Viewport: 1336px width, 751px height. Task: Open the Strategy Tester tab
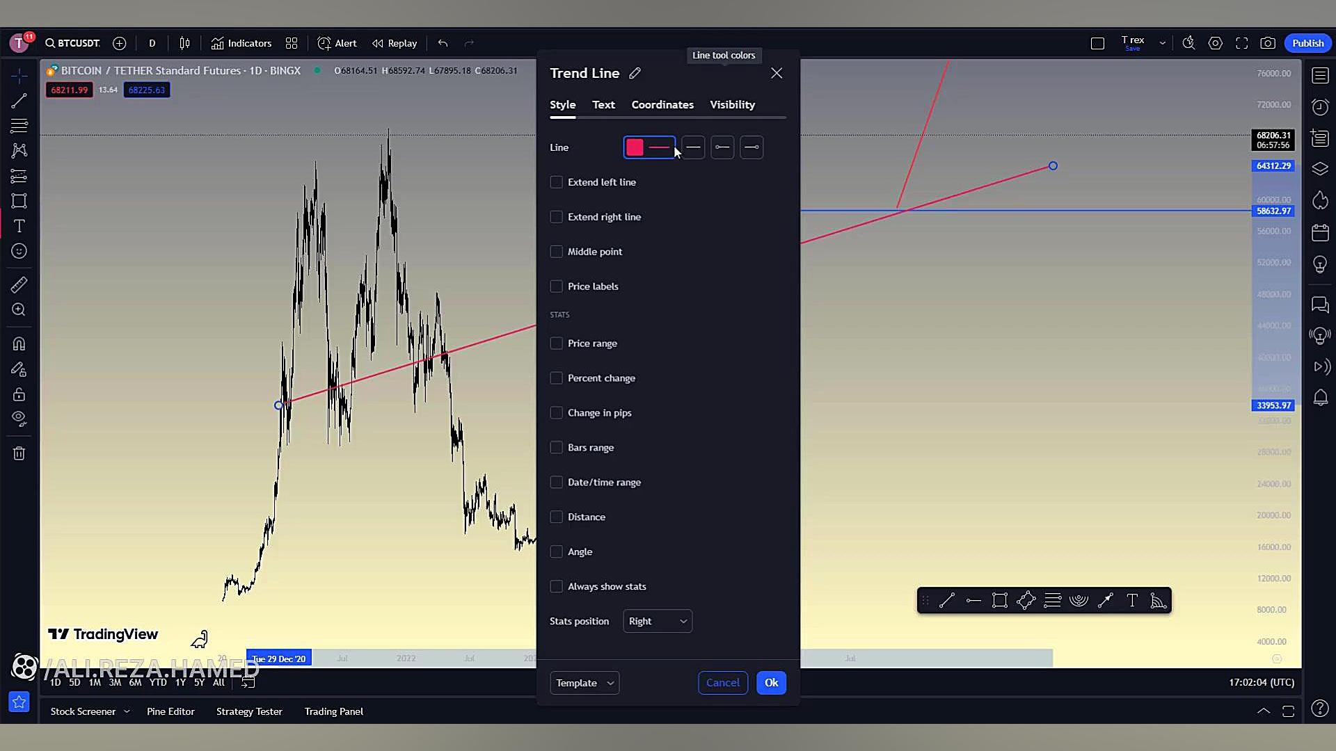[249, 711]
